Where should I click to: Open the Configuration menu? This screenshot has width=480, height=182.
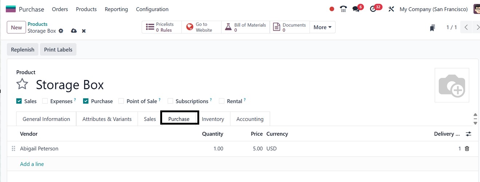coord(152,9)
